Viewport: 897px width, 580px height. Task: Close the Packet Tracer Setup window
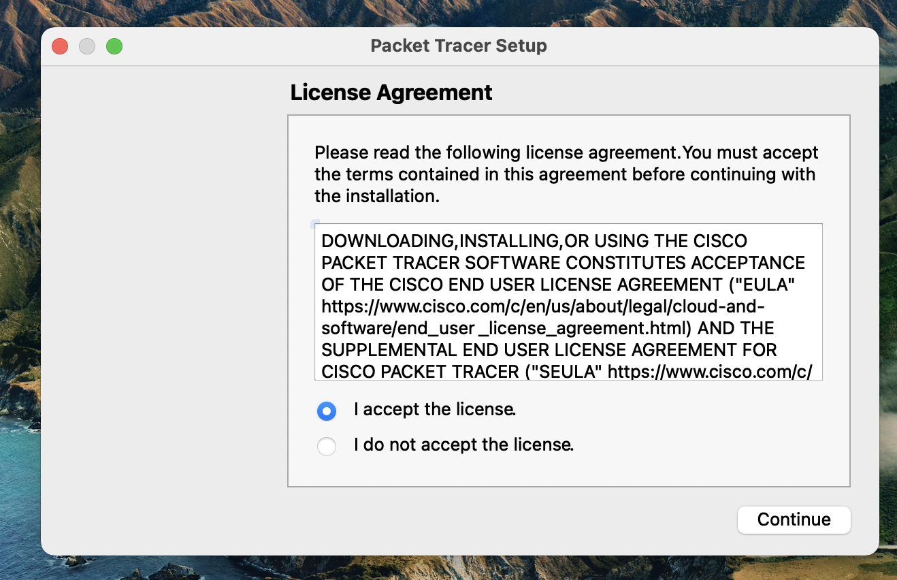tap(60, 46)
